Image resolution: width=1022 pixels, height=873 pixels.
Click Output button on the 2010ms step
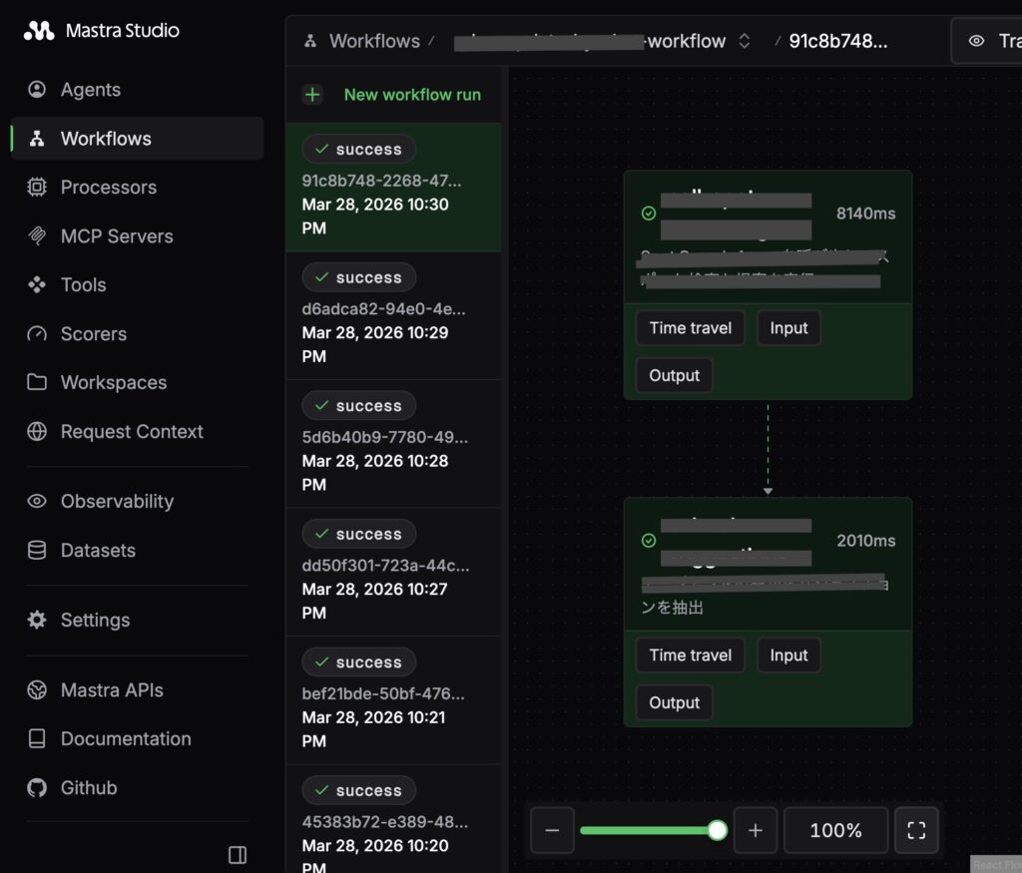675,703
